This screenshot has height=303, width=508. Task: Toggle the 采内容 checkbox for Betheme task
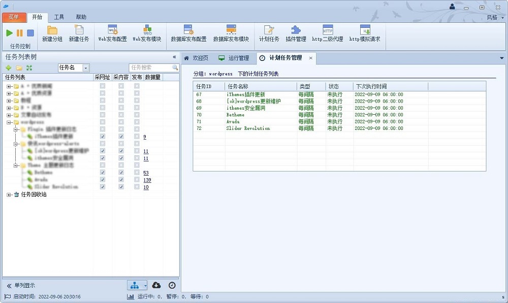(x=121, y=173)
